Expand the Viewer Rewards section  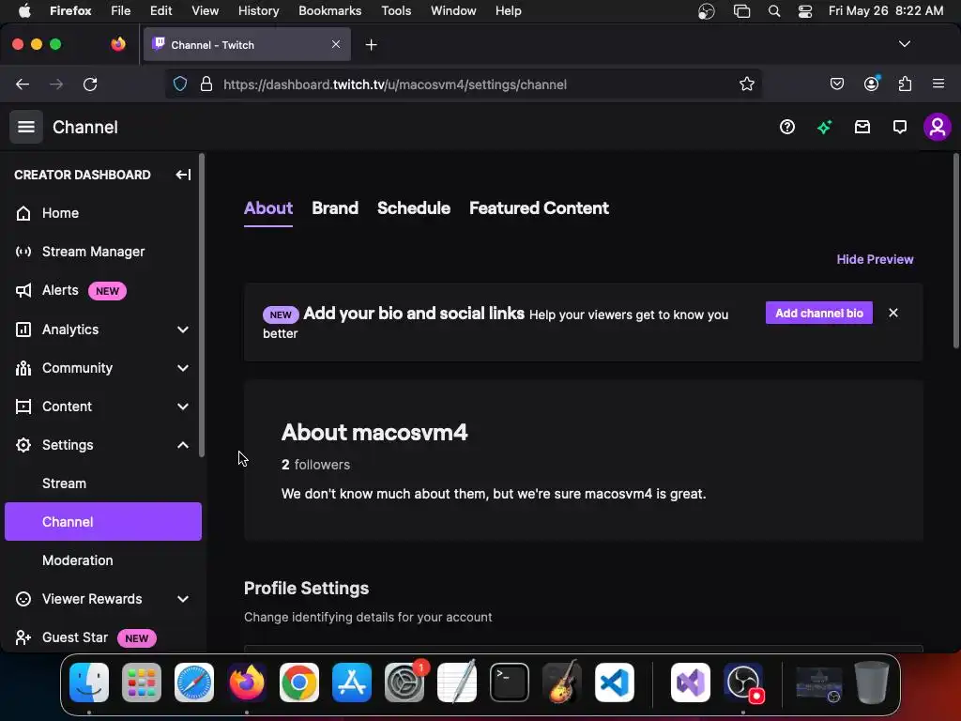click(183, 599)
